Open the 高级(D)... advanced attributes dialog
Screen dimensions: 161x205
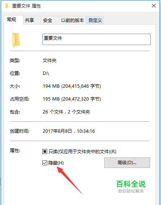[x=127, y=163]
